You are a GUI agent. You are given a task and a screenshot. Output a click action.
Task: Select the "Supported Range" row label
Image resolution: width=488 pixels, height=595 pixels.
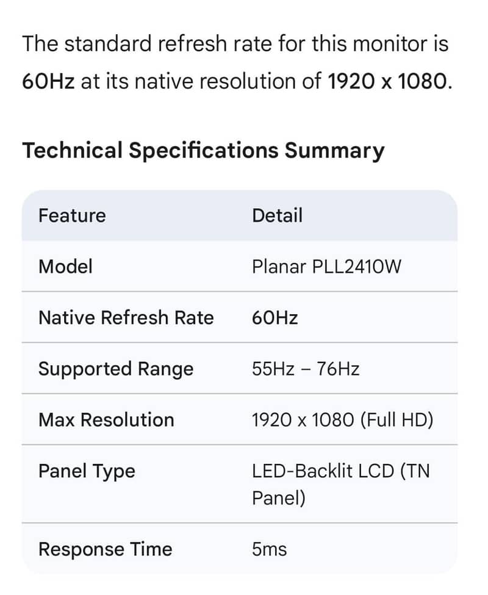[x=115, y=369]
